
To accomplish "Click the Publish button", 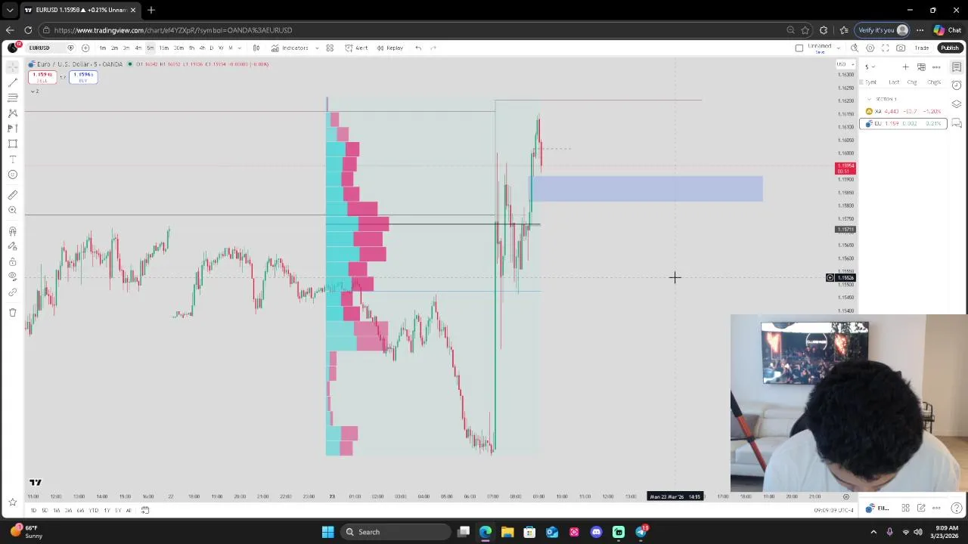I will pyautogui.click(x=949, y=48).
